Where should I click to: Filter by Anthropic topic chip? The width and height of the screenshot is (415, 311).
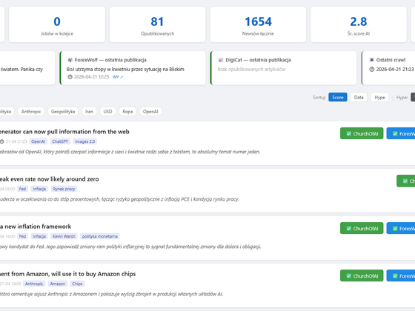tap(31, 112)
